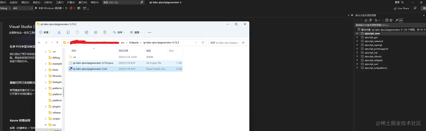Click pending changes filter clock icon
Screen dimensions: 426x131
tap(376, 20)
